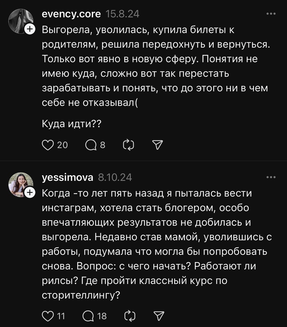Screen dimensions: 287x327
Task: Repost the yessimova thread
Action: click(129, 316)
